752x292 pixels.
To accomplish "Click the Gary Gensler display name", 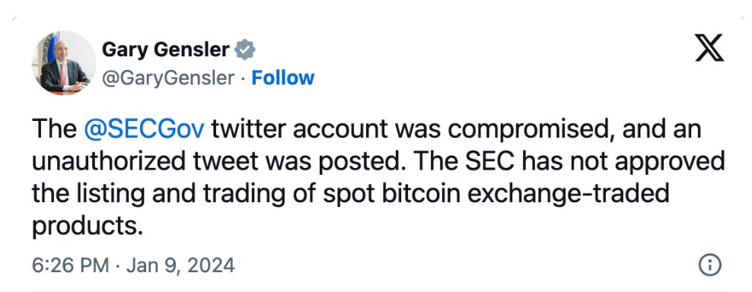I will pyautogui.click(x=165, y=49).
